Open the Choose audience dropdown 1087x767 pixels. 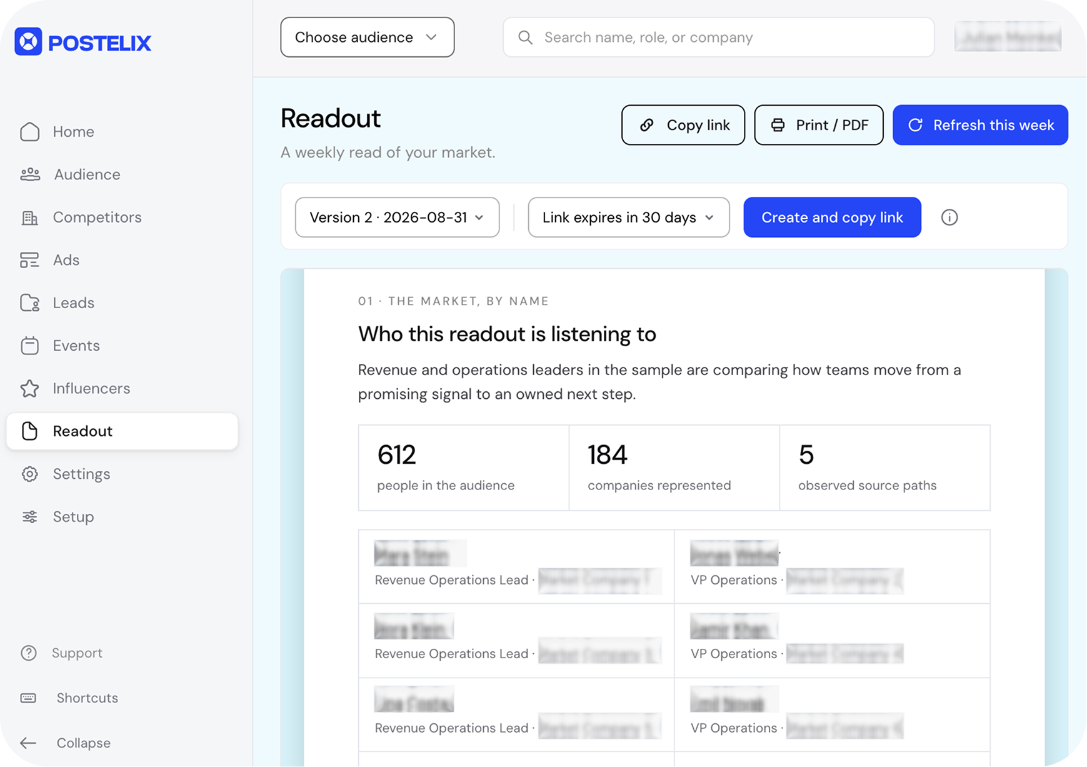coord(368,38)
